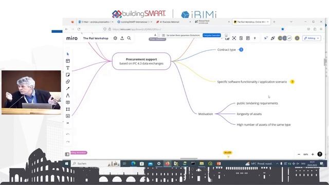The image size is (329, 185).
Task: Open the notes tool in top toolbar
Action: (x=248, y=38)
